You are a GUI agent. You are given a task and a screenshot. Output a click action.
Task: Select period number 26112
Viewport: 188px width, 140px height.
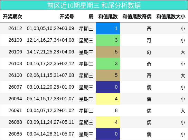tap(15, 29)
